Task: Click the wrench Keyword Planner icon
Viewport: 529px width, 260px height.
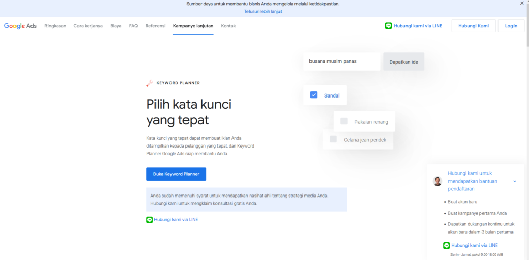Action: pos(149,83)
